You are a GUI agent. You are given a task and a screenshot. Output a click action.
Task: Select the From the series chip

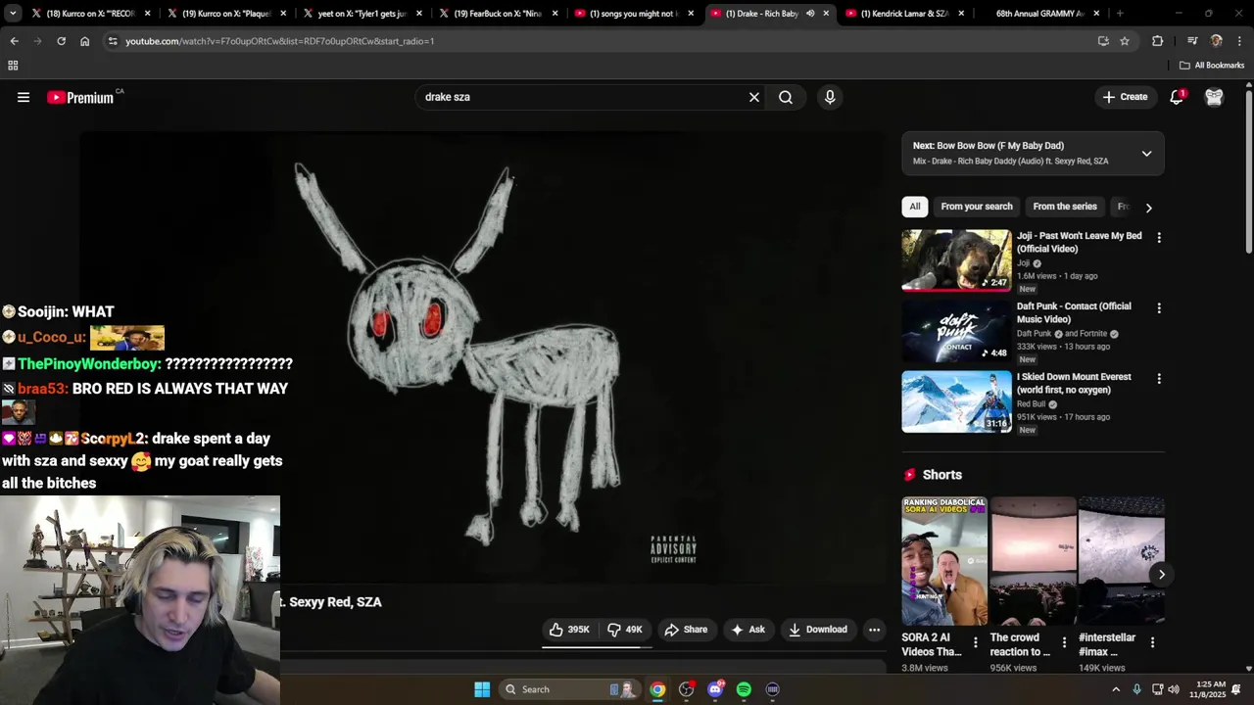(1065, 207)
